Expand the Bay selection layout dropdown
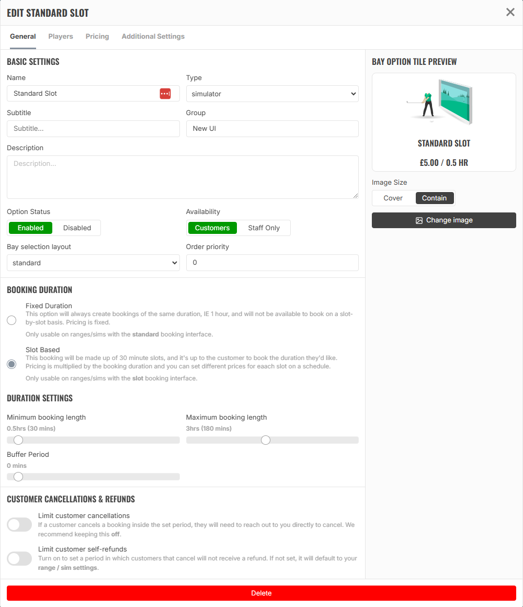 coord(93,263)
